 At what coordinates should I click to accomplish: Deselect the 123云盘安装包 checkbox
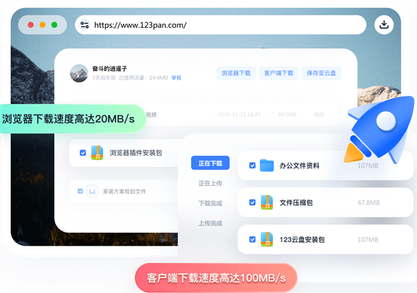coord(252,239)
